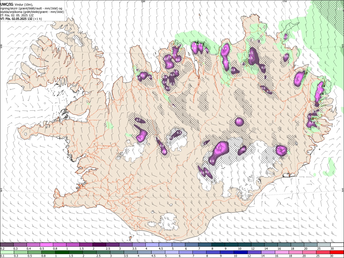This screenshot has width=344, height=258.
Task: Click bottom legend swatch between 2 and 2.5
Action: [89, 252]
